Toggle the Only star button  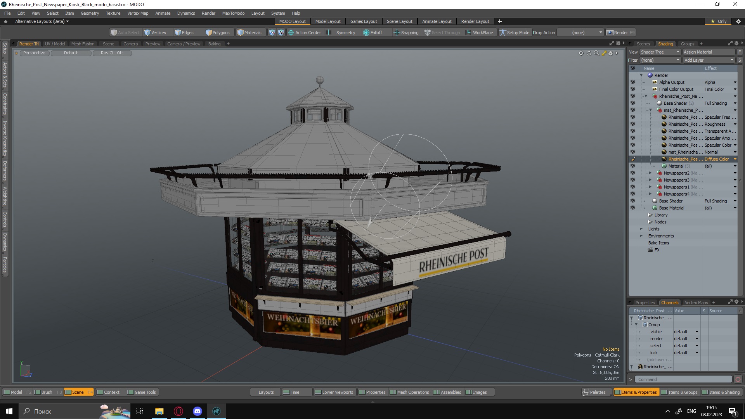[x=719, y=21]
